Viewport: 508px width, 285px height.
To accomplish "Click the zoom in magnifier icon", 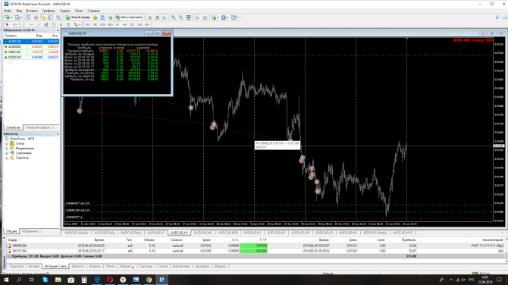I will (174, 17).
